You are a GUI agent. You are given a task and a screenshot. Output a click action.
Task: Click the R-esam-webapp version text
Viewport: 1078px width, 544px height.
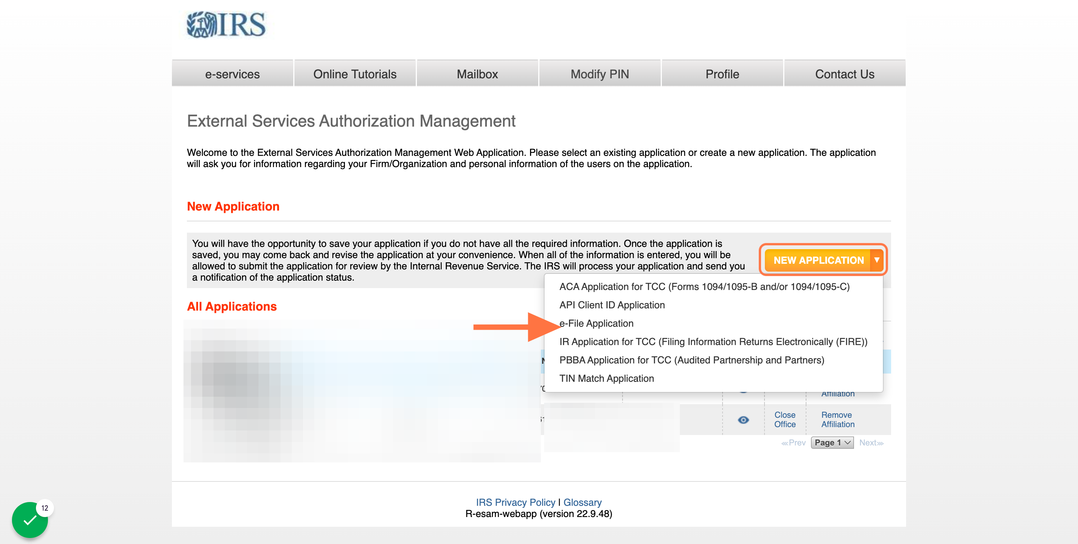pyautogui.click(x=539, y=514)
